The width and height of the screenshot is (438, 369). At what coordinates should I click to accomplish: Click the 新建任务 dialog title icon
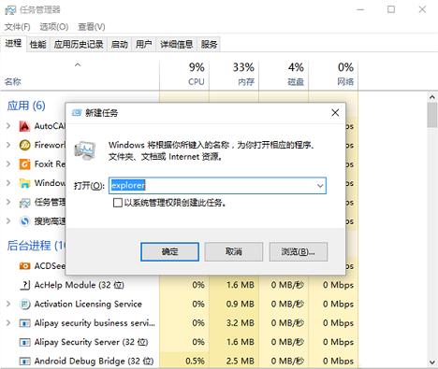[x=77, y=113]
